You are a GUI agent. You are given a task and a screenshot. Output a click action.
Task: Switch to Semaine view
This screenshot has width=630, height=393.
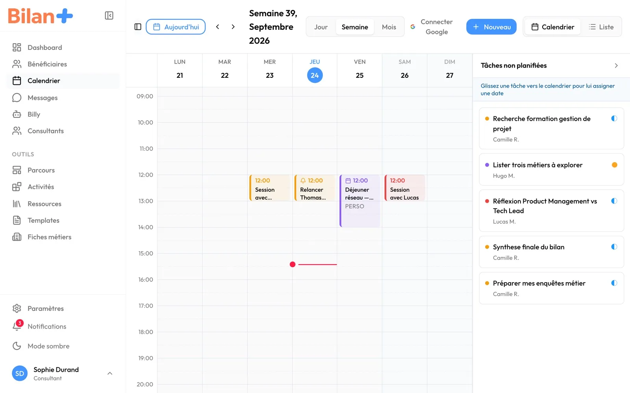point(355,27)
